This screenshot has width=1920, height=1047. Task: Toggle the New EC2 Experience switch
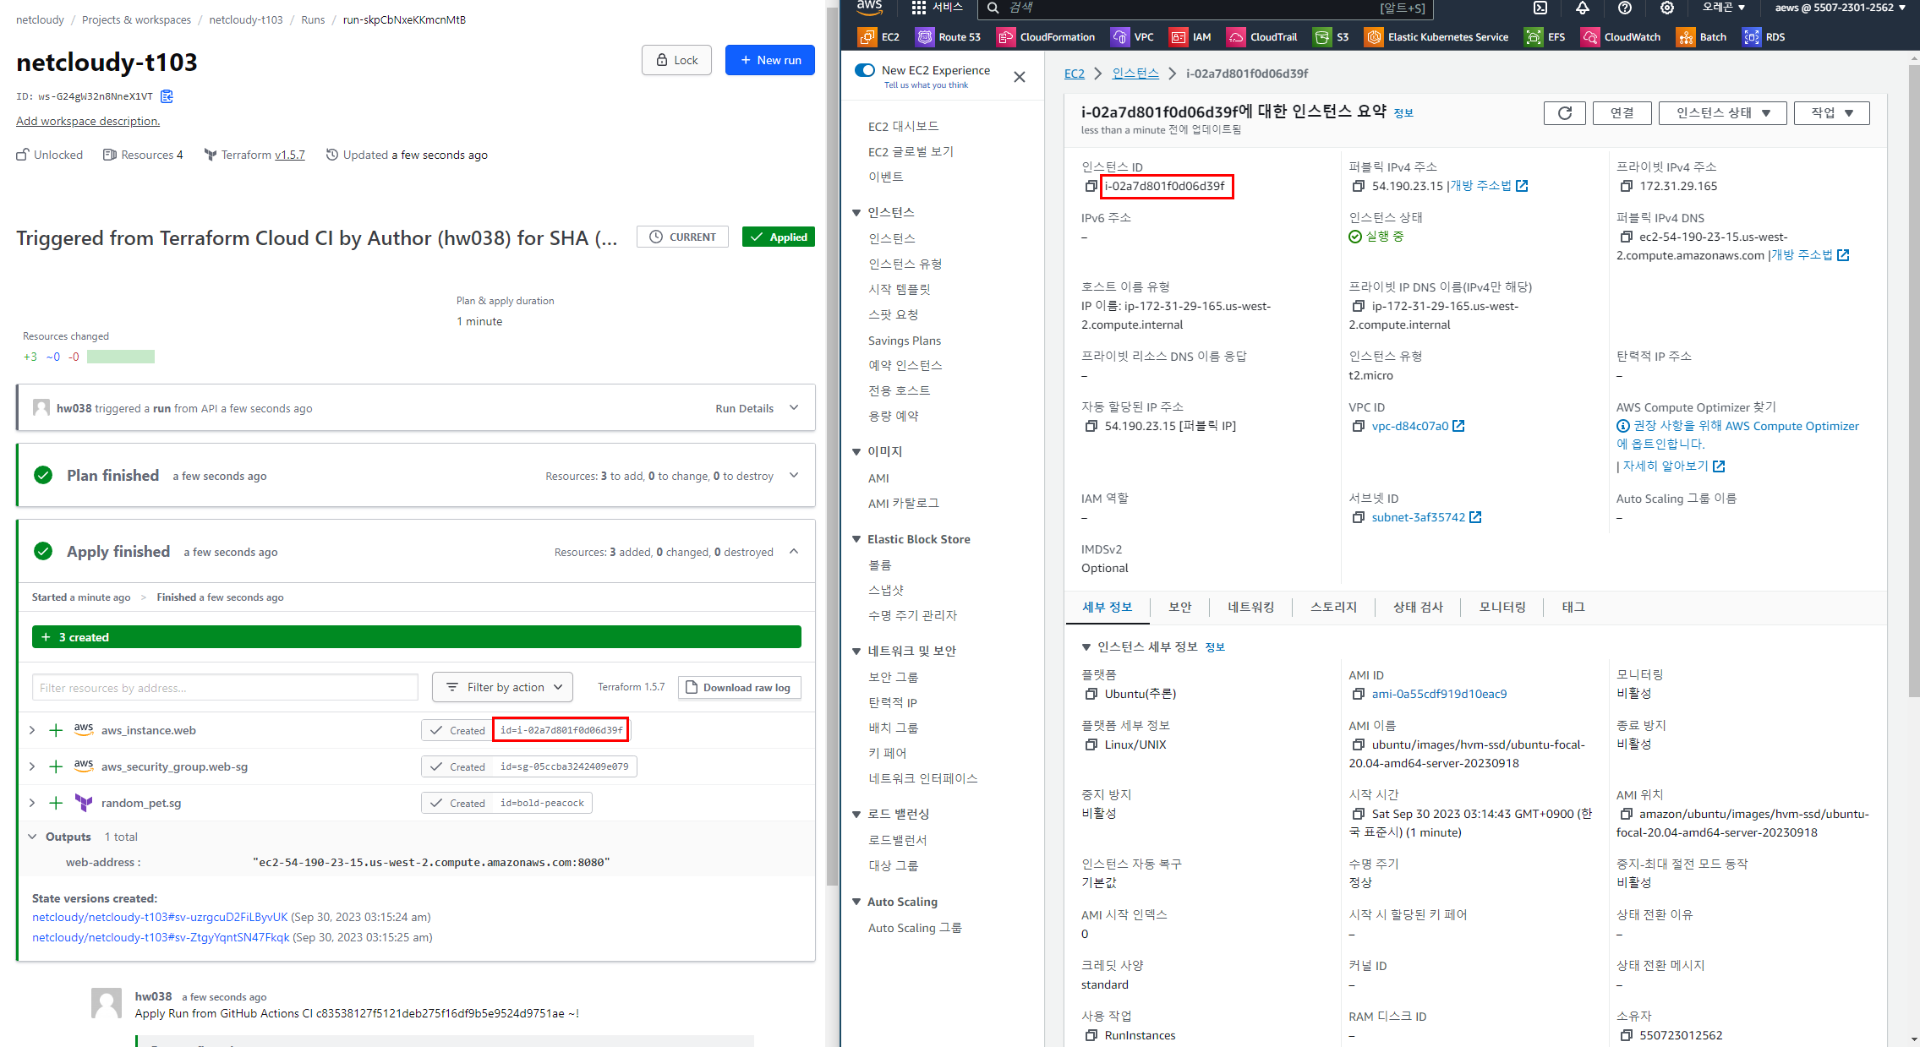point(865,70)
